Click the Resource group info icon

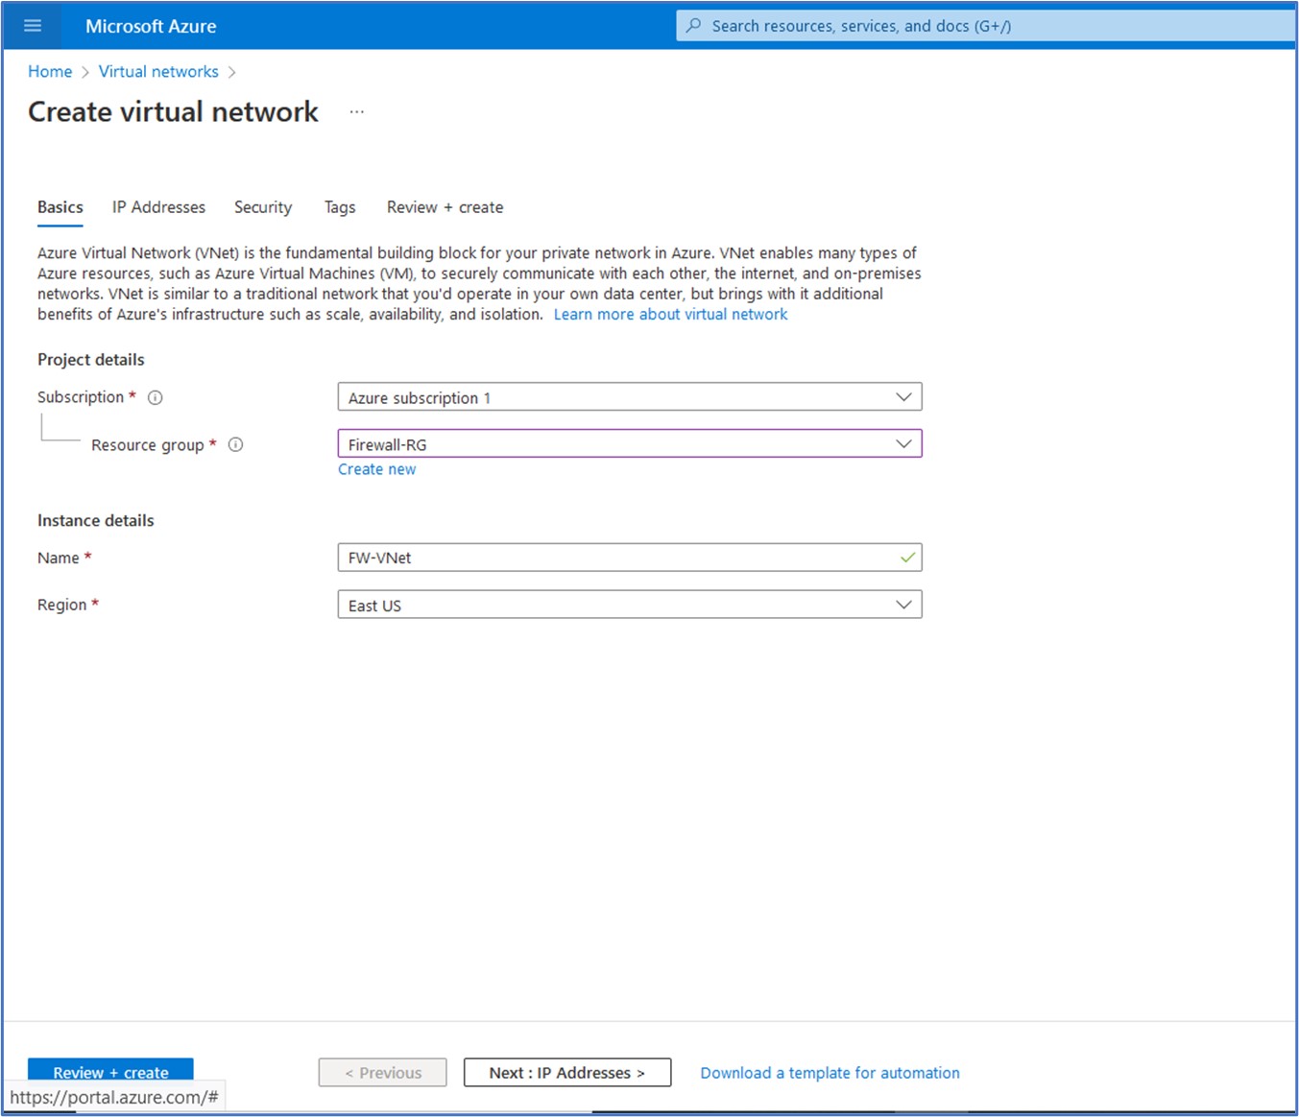(235, 444)
